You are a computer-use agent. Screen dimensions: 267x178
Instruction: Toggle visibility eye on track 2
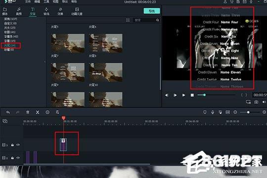(x=18, y=158)
